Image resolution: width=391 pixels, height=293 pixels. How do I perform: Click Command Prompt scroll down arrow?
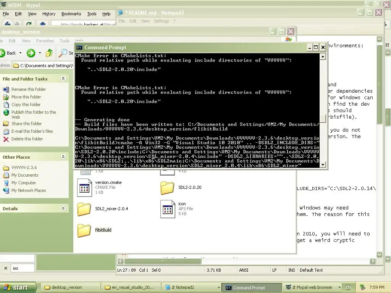click(323, 165)
